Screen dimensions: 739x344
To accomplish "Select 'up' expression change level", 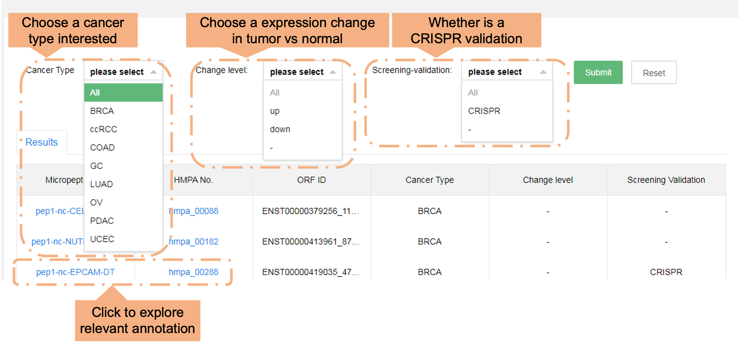I will [275, 111].
